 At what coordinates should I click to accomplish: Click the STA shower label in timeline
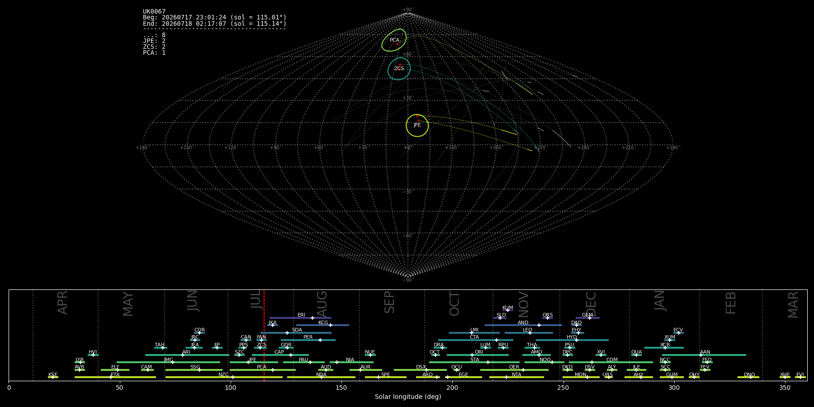pyautogui.click(x=474, y=360)
